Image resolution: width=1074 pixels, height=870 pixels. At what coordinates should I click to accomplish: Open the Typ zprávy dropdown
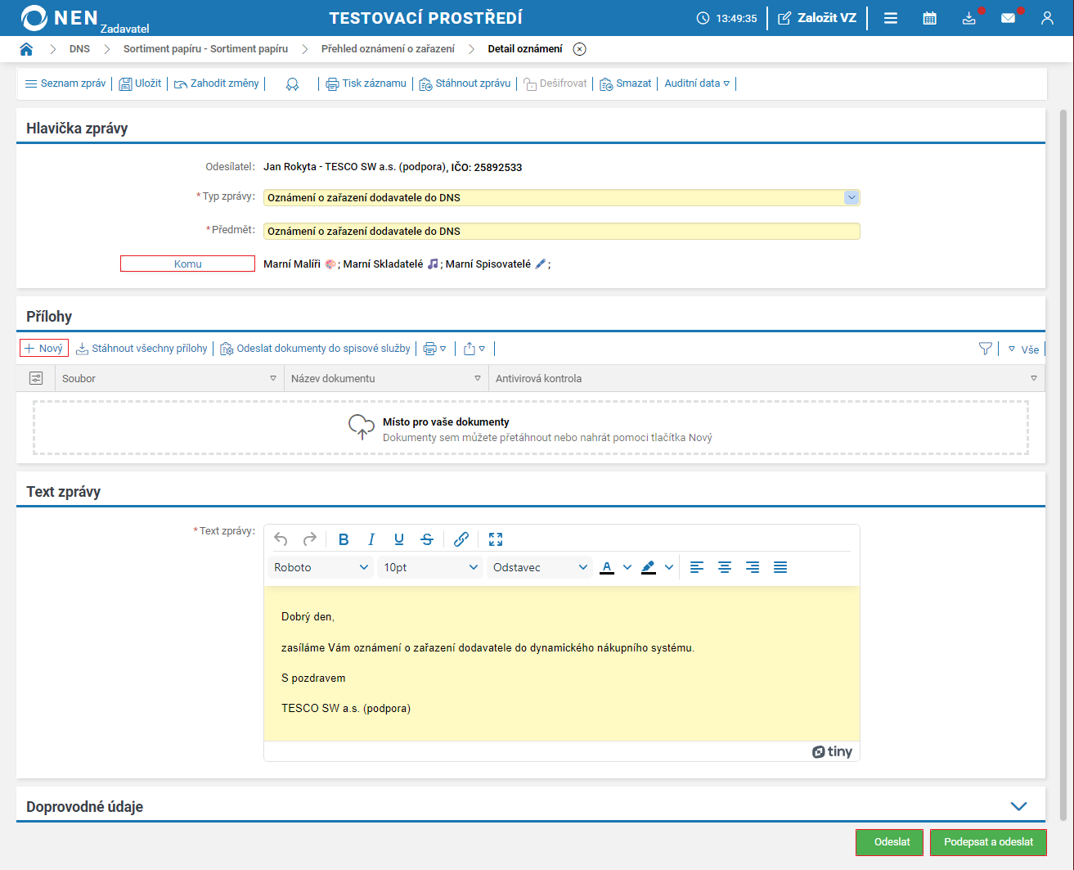(x=851, y=197)
